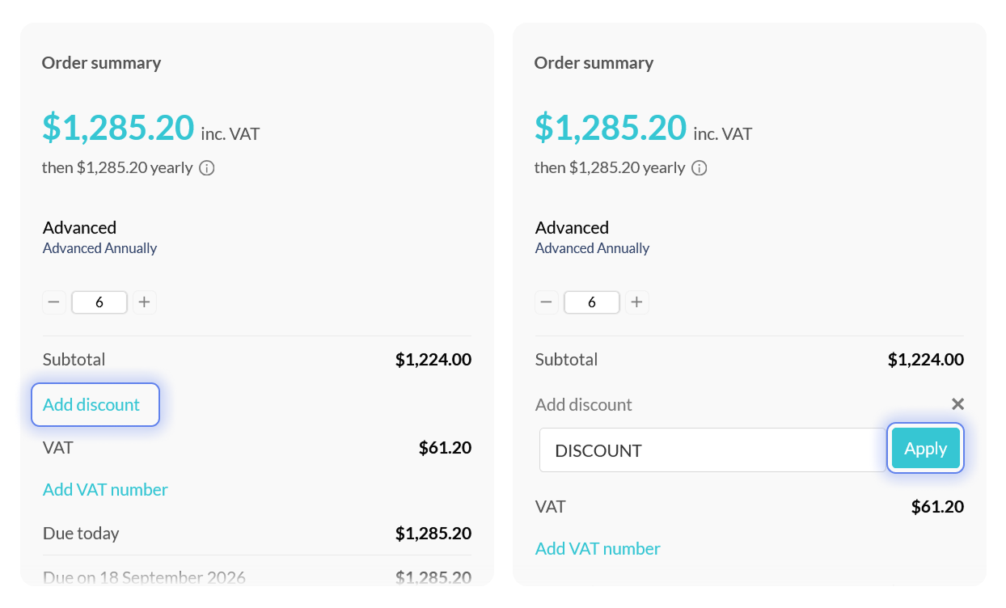Click the greyed Add discount label beside the X

(x=583, y=405)
